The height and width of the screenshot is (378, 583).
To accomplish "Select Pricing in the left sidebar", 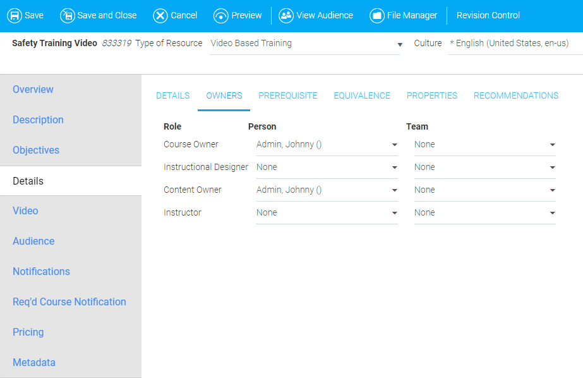I will coord(28,332).
